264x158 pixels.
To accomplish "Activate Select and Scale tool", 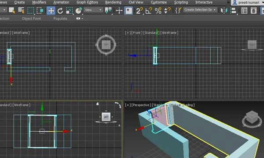I will 69,11.
